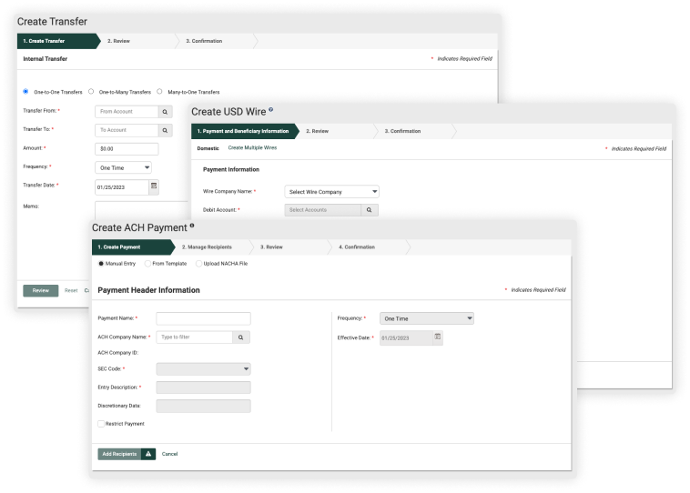Expand the Select Wire Company dropdown
This screenshot has width=690, height=493.
tap(332, 192)
